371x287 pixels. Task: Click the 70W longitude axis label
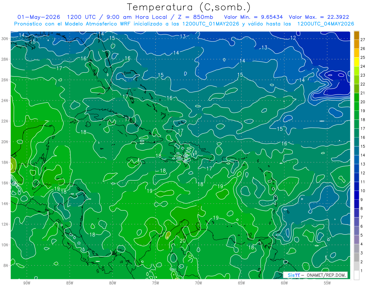pyautogui.click(x=198, y=283)
